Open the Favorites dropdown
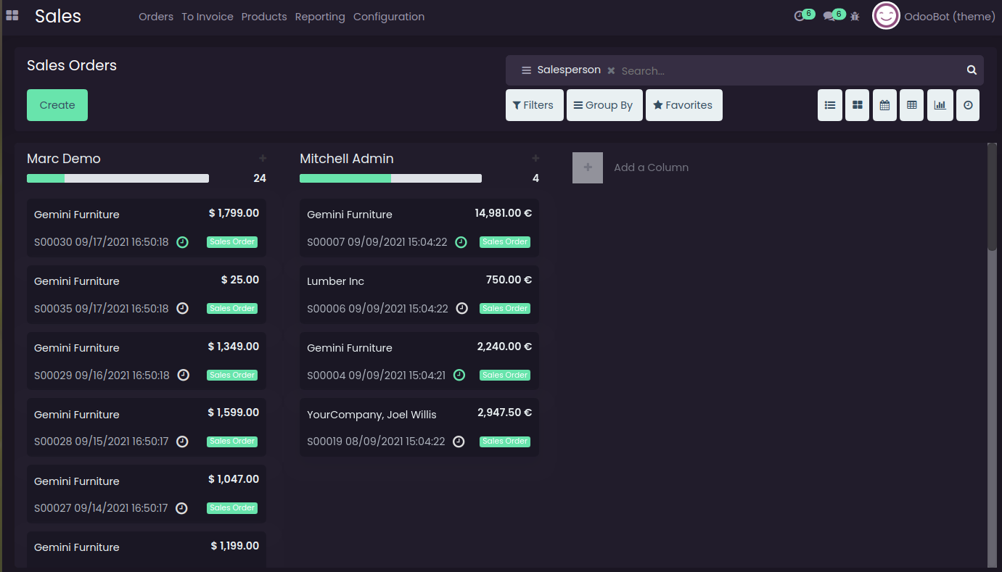This screenshot has width=1002, height=572. [683, 105]
